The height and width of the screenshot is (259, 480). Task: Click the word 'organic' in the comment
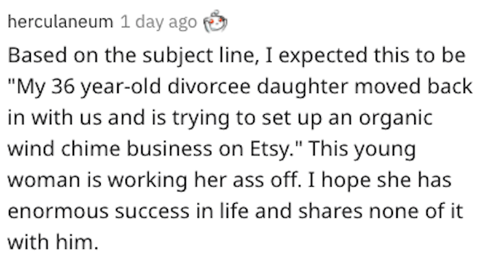396,118
